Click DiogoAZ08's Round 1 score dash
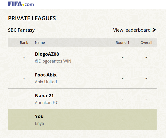The width and height of the screenshot is (166, 138). [x=122, y=57]
